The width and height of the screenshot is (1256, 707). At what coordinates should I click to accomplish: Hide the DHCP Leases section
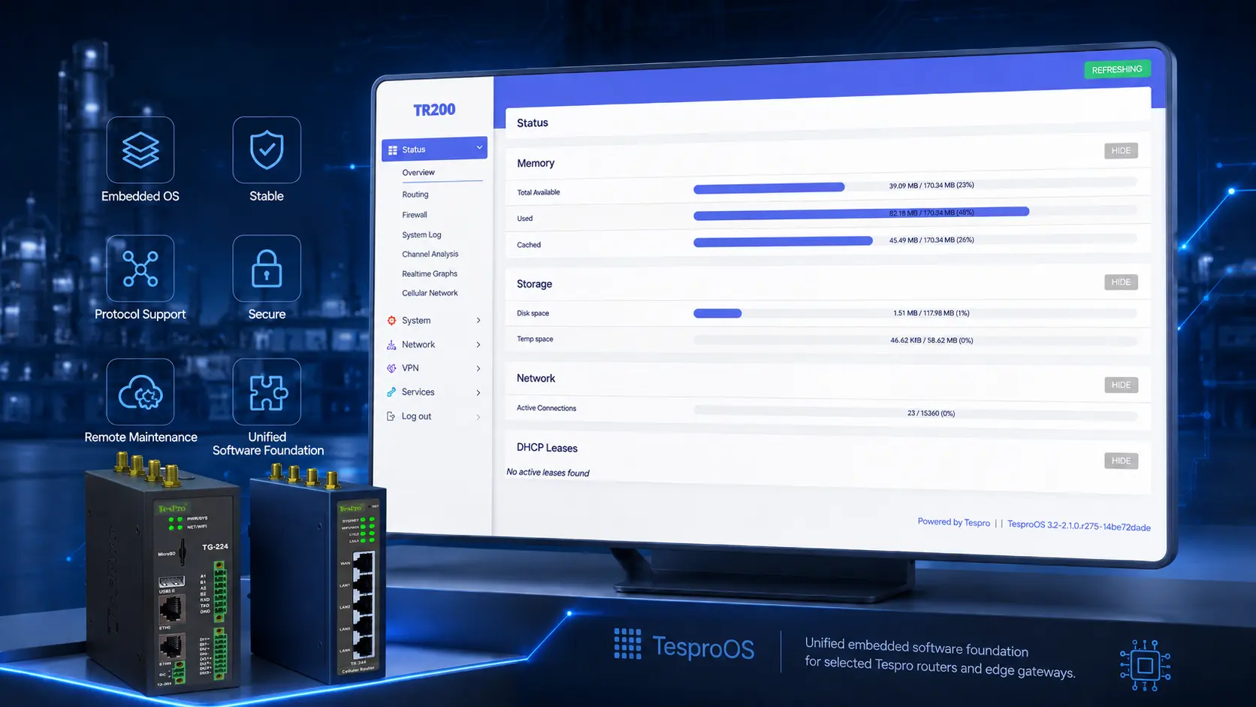[x=1121, y=461]
